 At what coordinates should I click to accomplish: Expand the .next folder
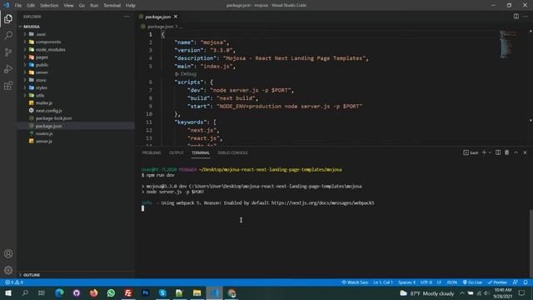(41, 34)
